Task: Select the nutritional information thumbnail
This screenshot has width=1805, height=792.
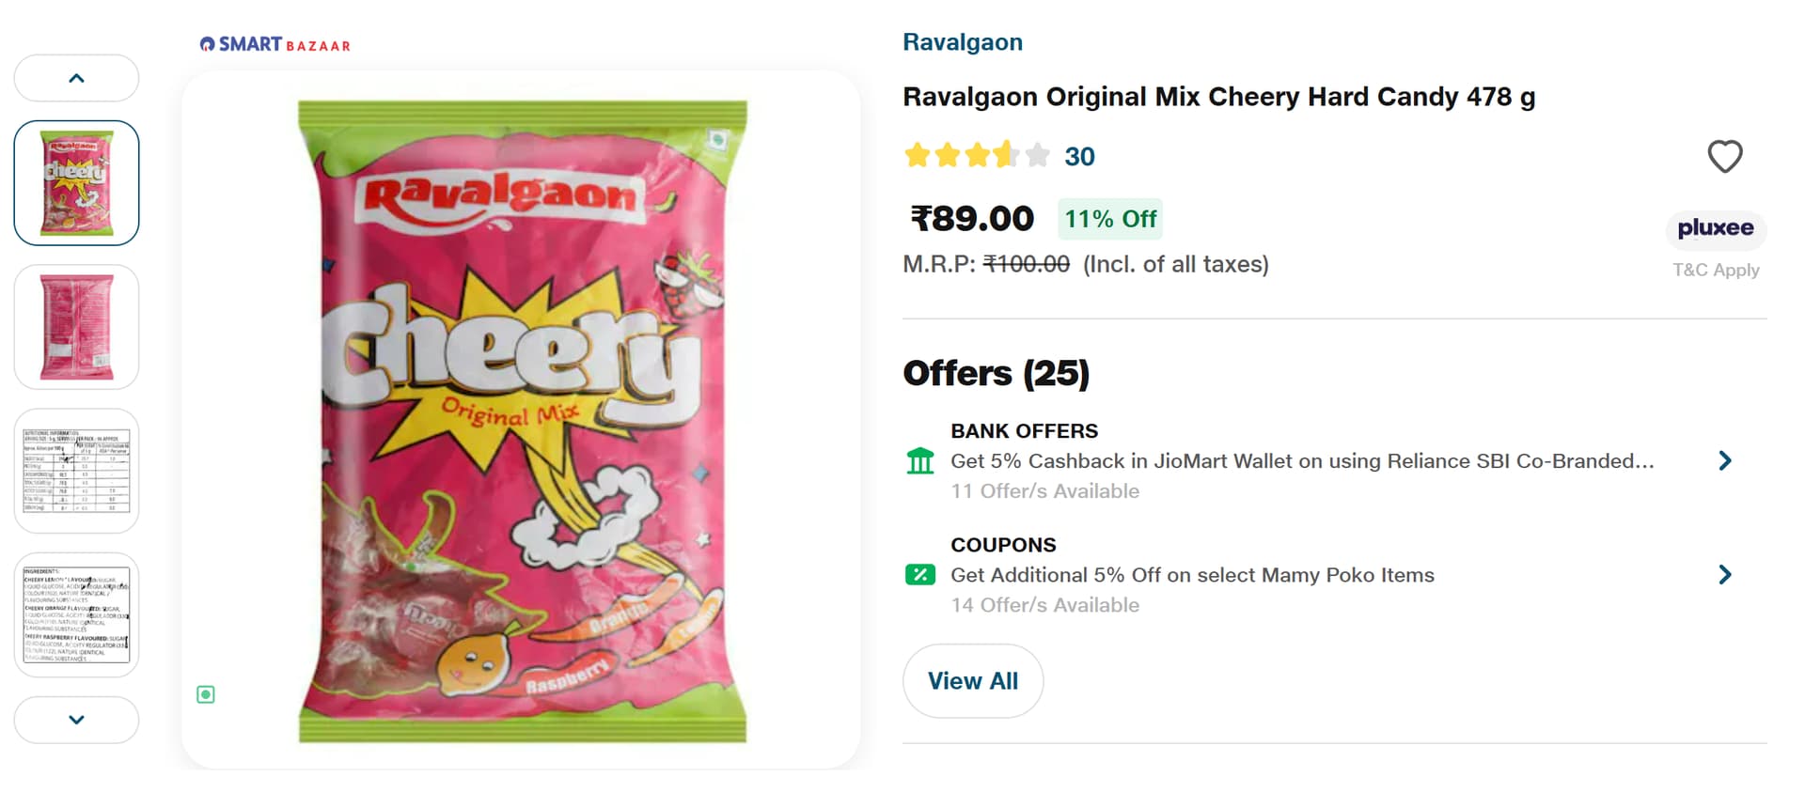Action: 77,471
